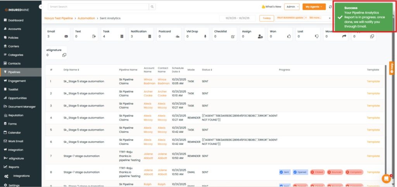Screen dimensions: 397x187
Task: Click the VM Drop microphone icon
Action: pos(205,36)
